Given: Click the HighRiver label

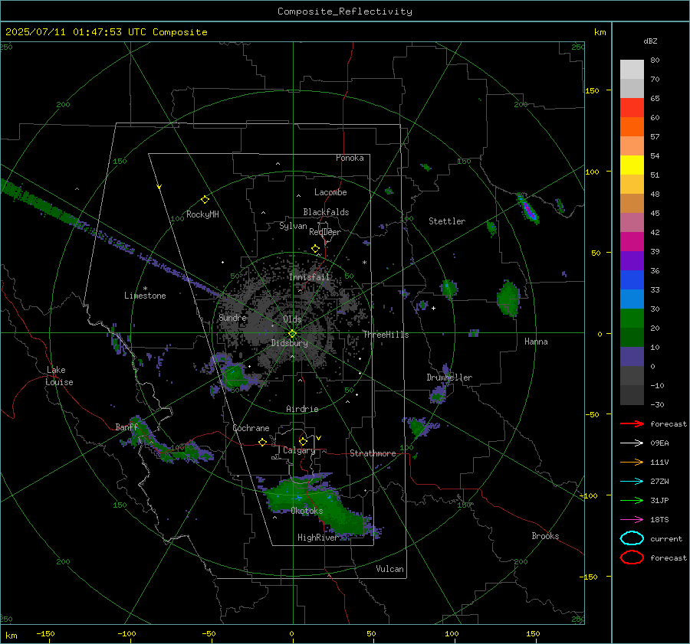Looking at the screenshot, I should [x=317, y=538].
